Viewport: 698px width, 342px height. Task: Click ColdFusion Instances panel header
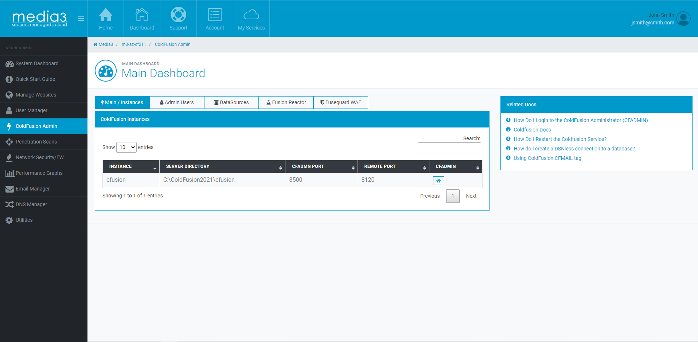[x=292, y=119]
